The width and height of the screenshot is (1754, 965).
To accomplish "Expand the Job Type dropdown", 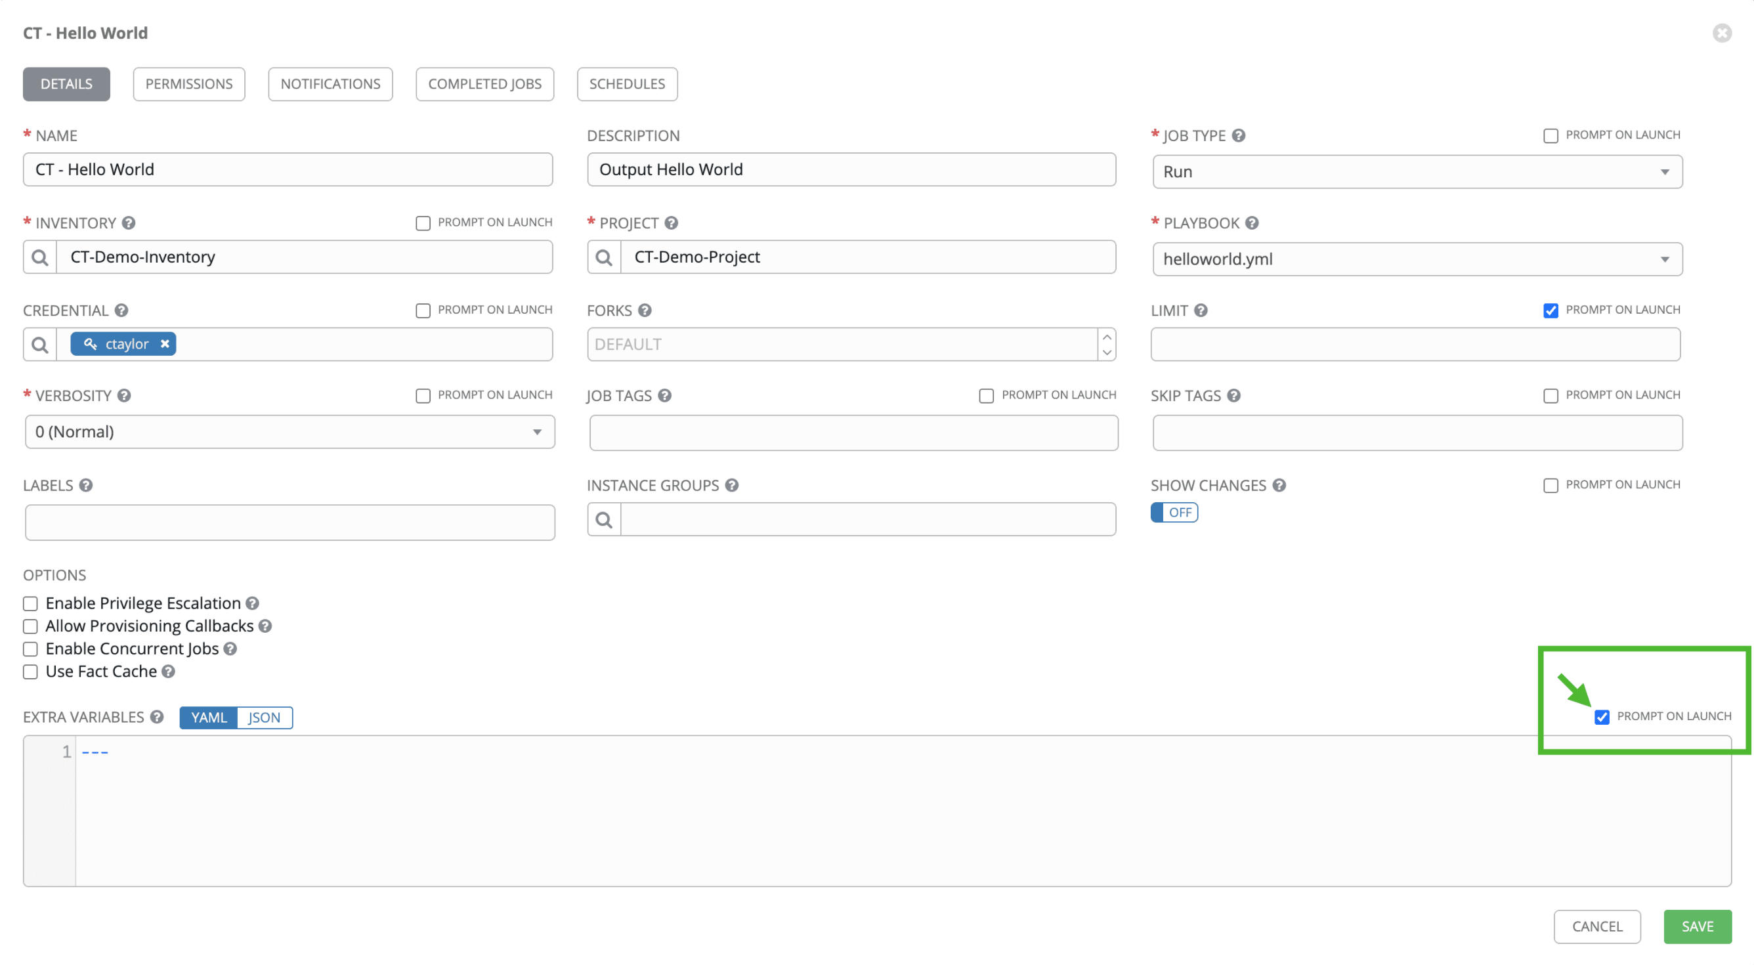I will (1417, 171).
